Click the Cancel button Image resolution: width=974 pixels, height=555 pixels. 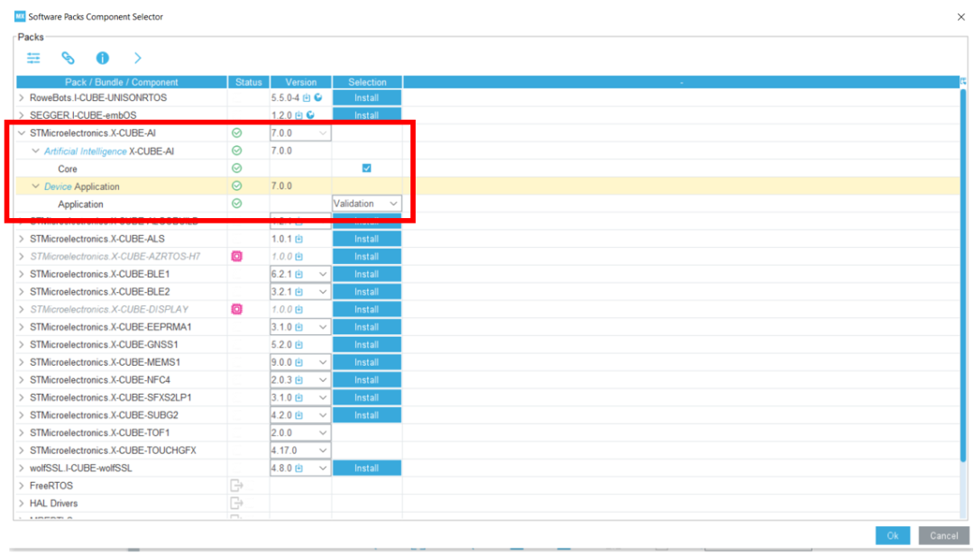click(x=943, y=536)
